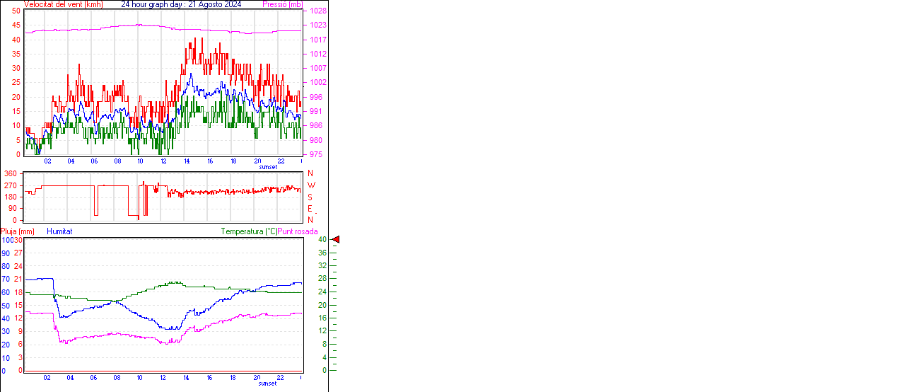Click the 'E' compass direction label
The width and height of the screenshot is (905, 392).
(x=310, y=209)
